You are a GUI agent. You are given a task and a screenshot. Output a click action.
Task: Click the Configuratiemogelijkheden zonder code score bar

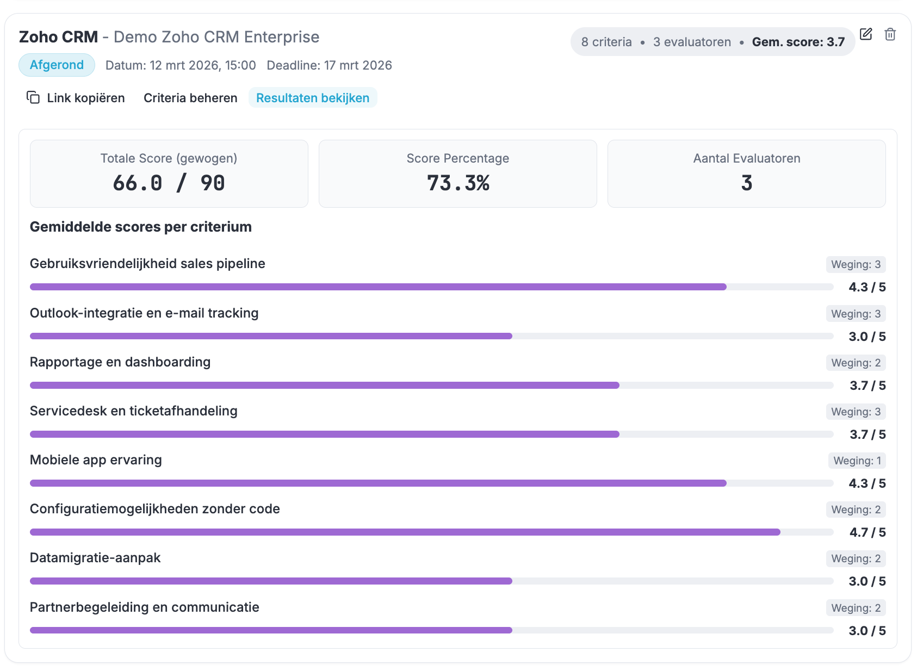(431, 532)
